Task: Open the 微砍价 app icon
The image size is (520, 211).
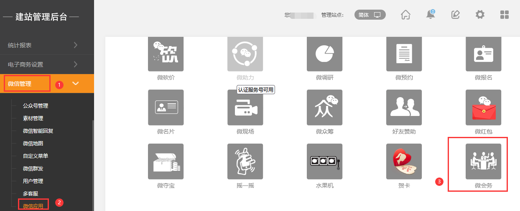Action: tap(166, 54)
